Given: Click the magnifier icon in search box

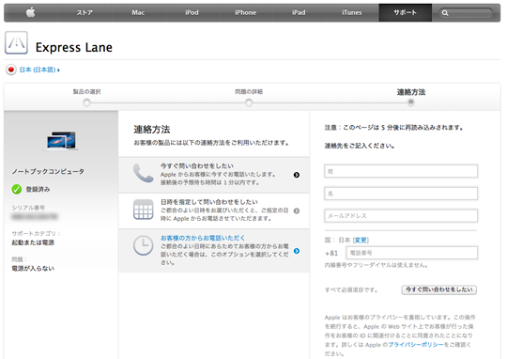Looking at the screenshot, I should pos(445,13).
